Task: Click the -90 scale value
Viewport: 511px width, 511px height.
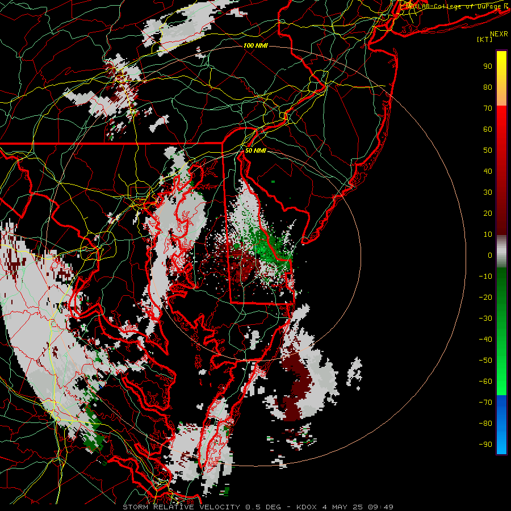Action: click(485, 445)
